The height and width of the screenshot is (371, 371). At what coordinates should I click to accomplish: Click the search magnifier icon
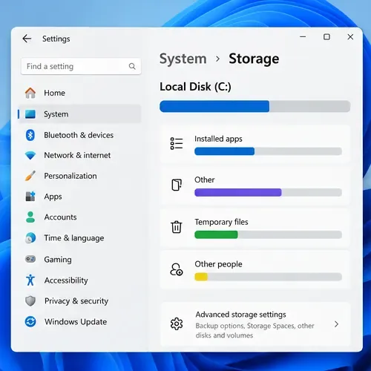point(132,66)
